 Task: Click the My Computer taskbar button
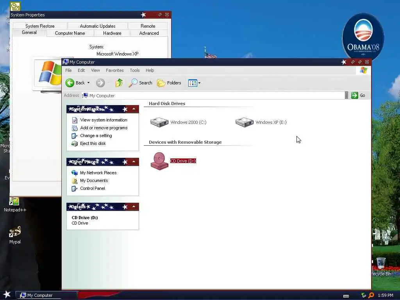[x=46, y=295]
